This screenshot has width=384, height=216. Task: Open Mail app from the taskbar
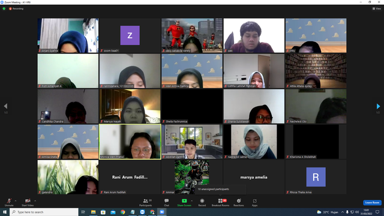click(113, 212)
